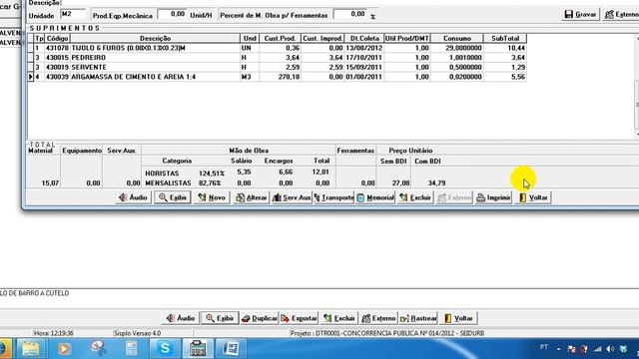Click Hora 12:19:36 status entry

coord(53,333)
